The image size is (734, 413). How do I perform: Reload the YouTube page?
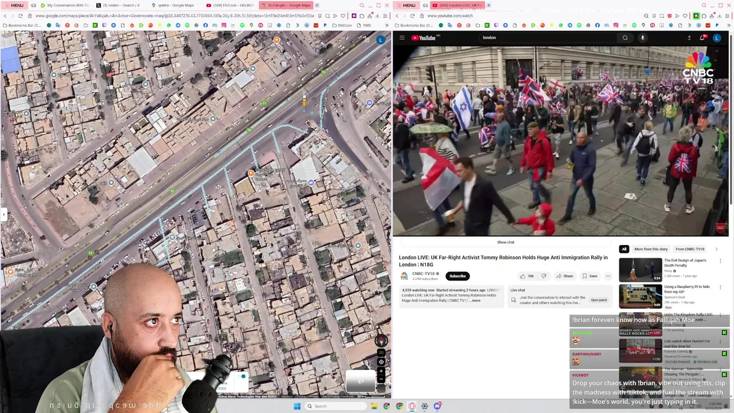click(412, 16)
